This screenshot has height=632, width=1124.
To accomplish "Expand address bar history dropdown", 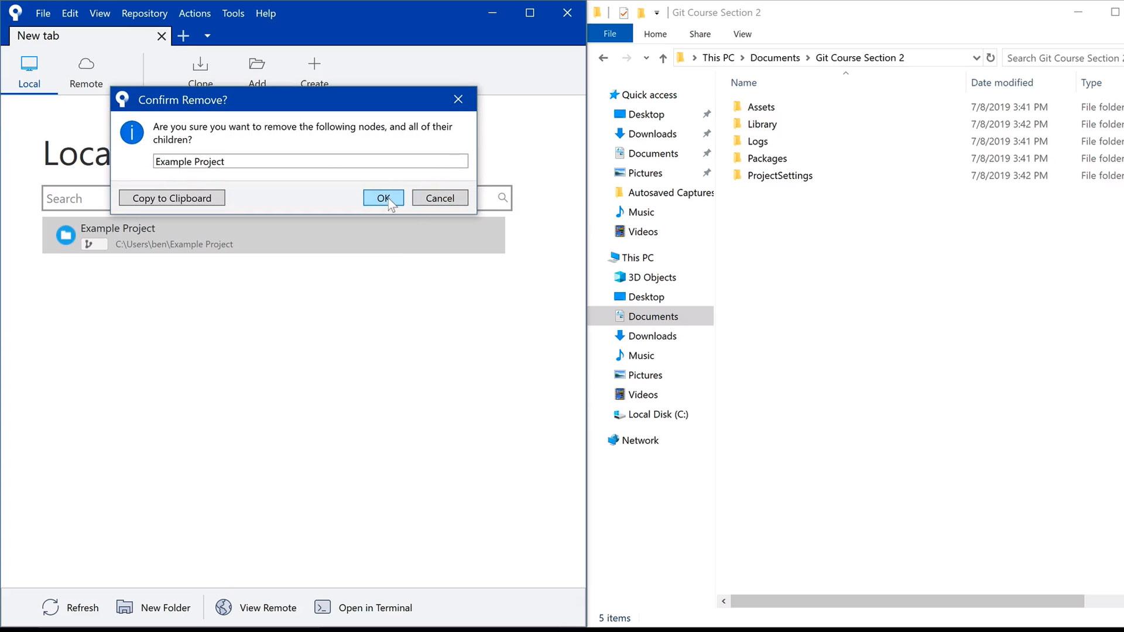I will coord(976,58).
